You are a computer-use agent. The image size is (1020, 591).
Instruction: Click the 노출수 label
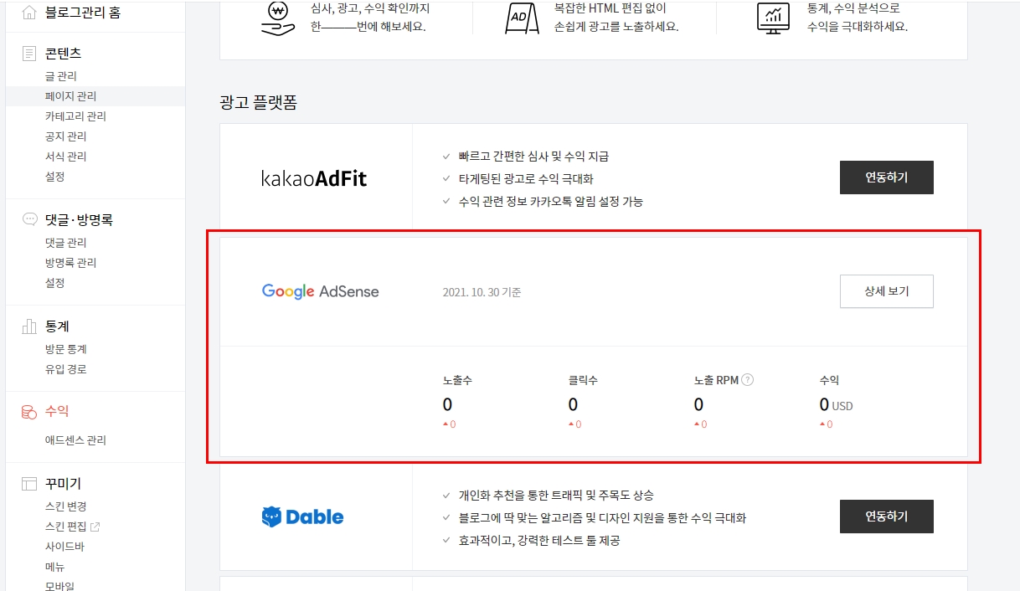point(457,380)
